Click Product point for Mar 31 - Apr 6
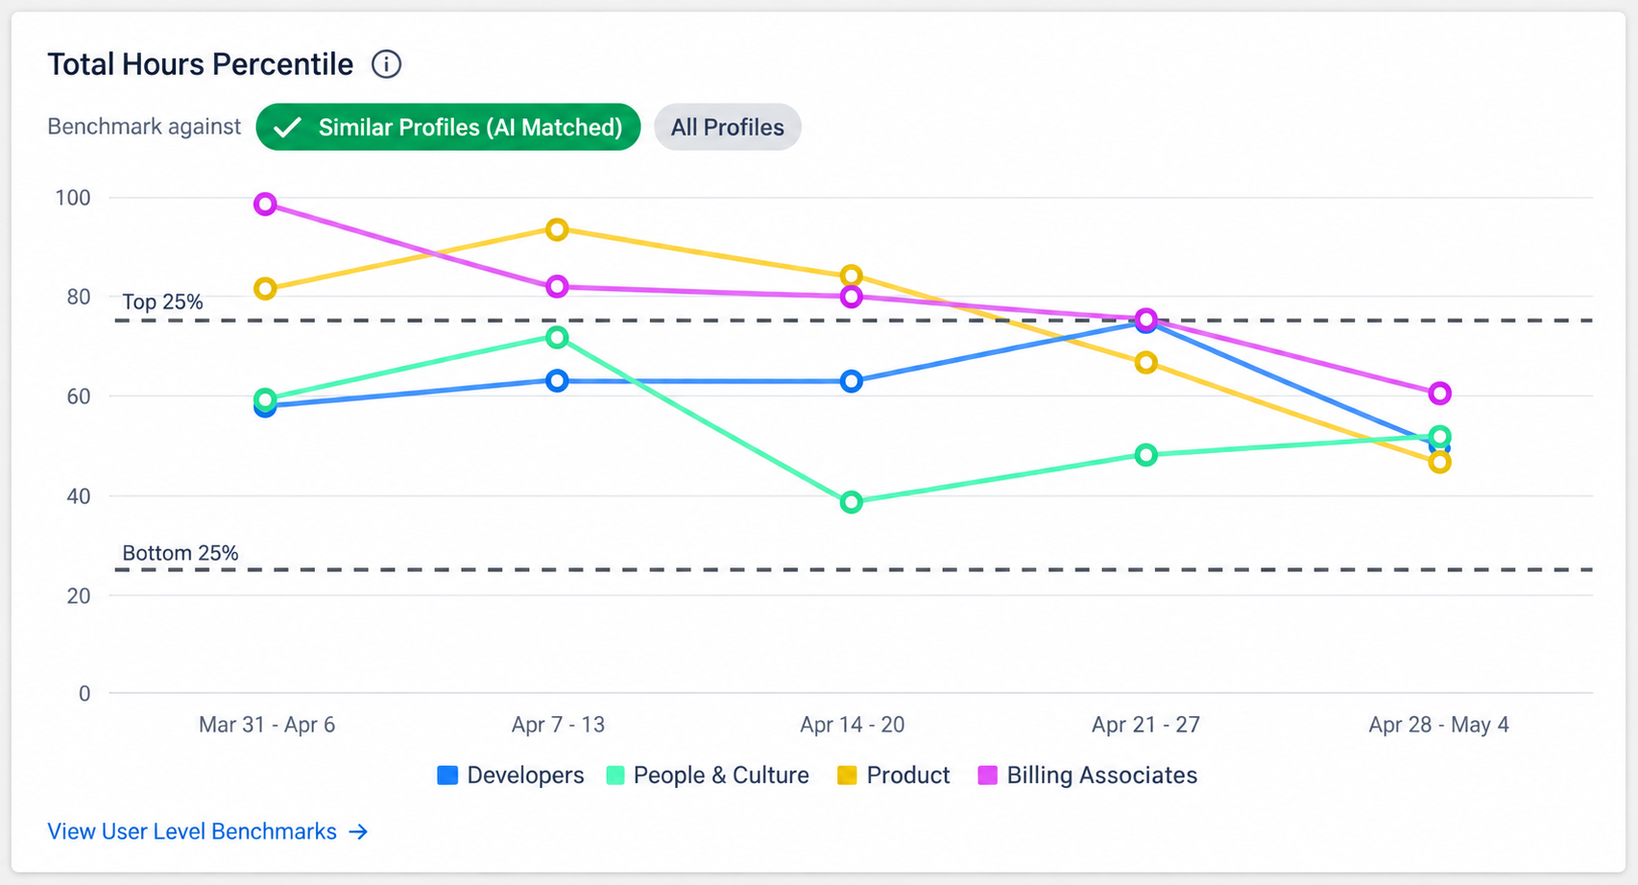1638x885 pixels. (x=265, y=289)
